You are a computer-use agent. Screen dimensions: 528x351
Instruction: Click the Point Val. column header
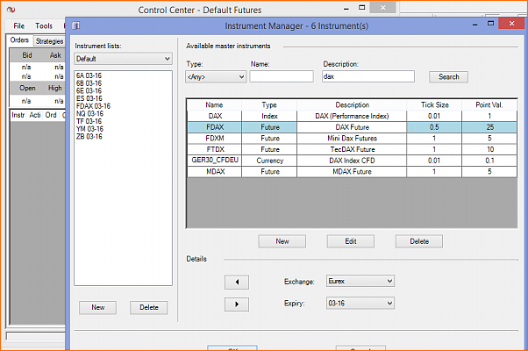pos(489,104)
